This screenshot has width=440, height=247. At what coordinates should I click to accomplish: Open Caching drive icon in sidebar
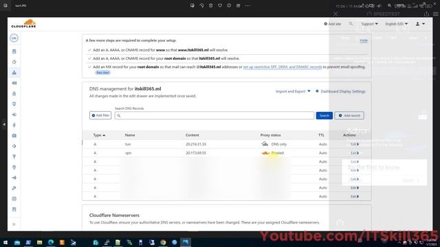pyautogui.click(x=14, y=136)
